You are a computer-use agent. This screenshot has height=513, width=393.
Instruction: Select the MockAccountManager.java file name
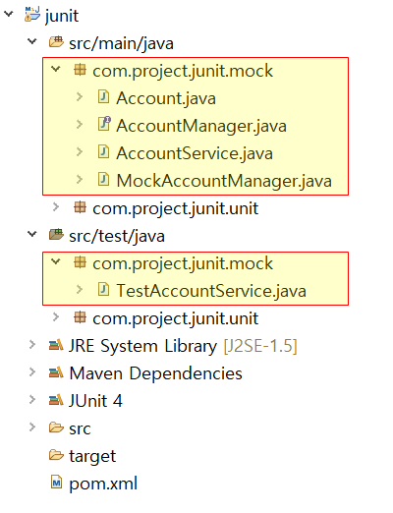(224, 181)
